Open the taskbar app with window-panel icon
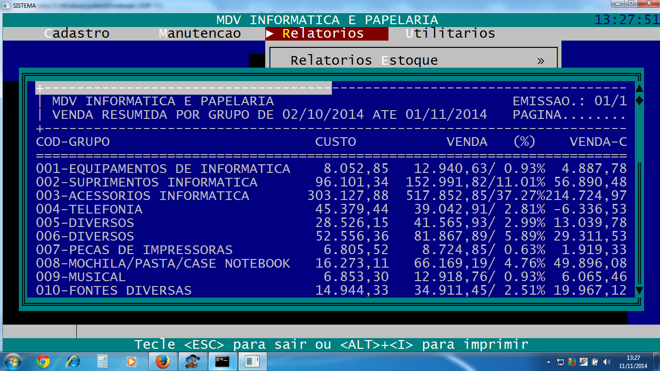 tap(252, 361)
